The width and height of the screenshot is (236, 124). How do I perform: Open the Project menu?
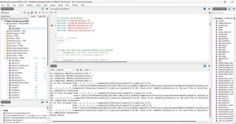tap(38, 5)
